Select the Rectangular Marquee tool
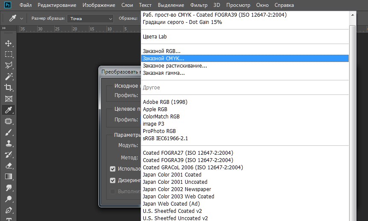 (9, 54)
